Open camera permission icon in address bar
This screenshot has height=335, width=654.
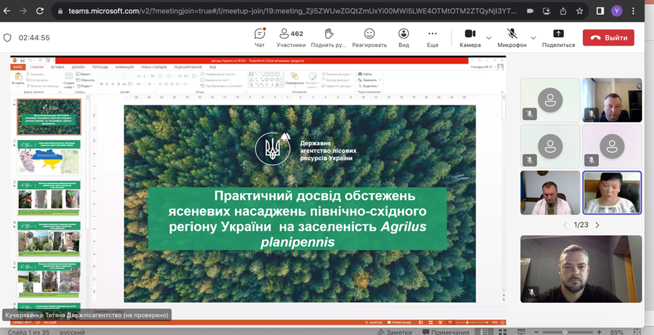pyautogui.click(x=530, y=11)
